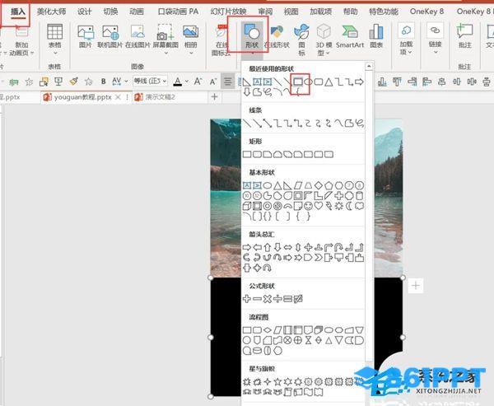
Task: Open the 美化大师 tab
Action: point(51,12)
